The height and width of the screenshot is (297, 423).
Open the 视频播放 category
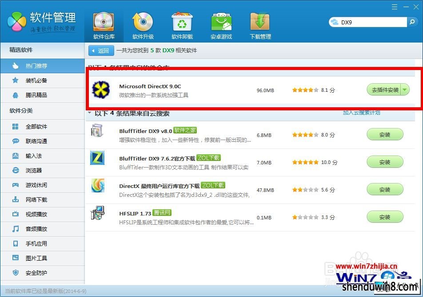[42, 214]
